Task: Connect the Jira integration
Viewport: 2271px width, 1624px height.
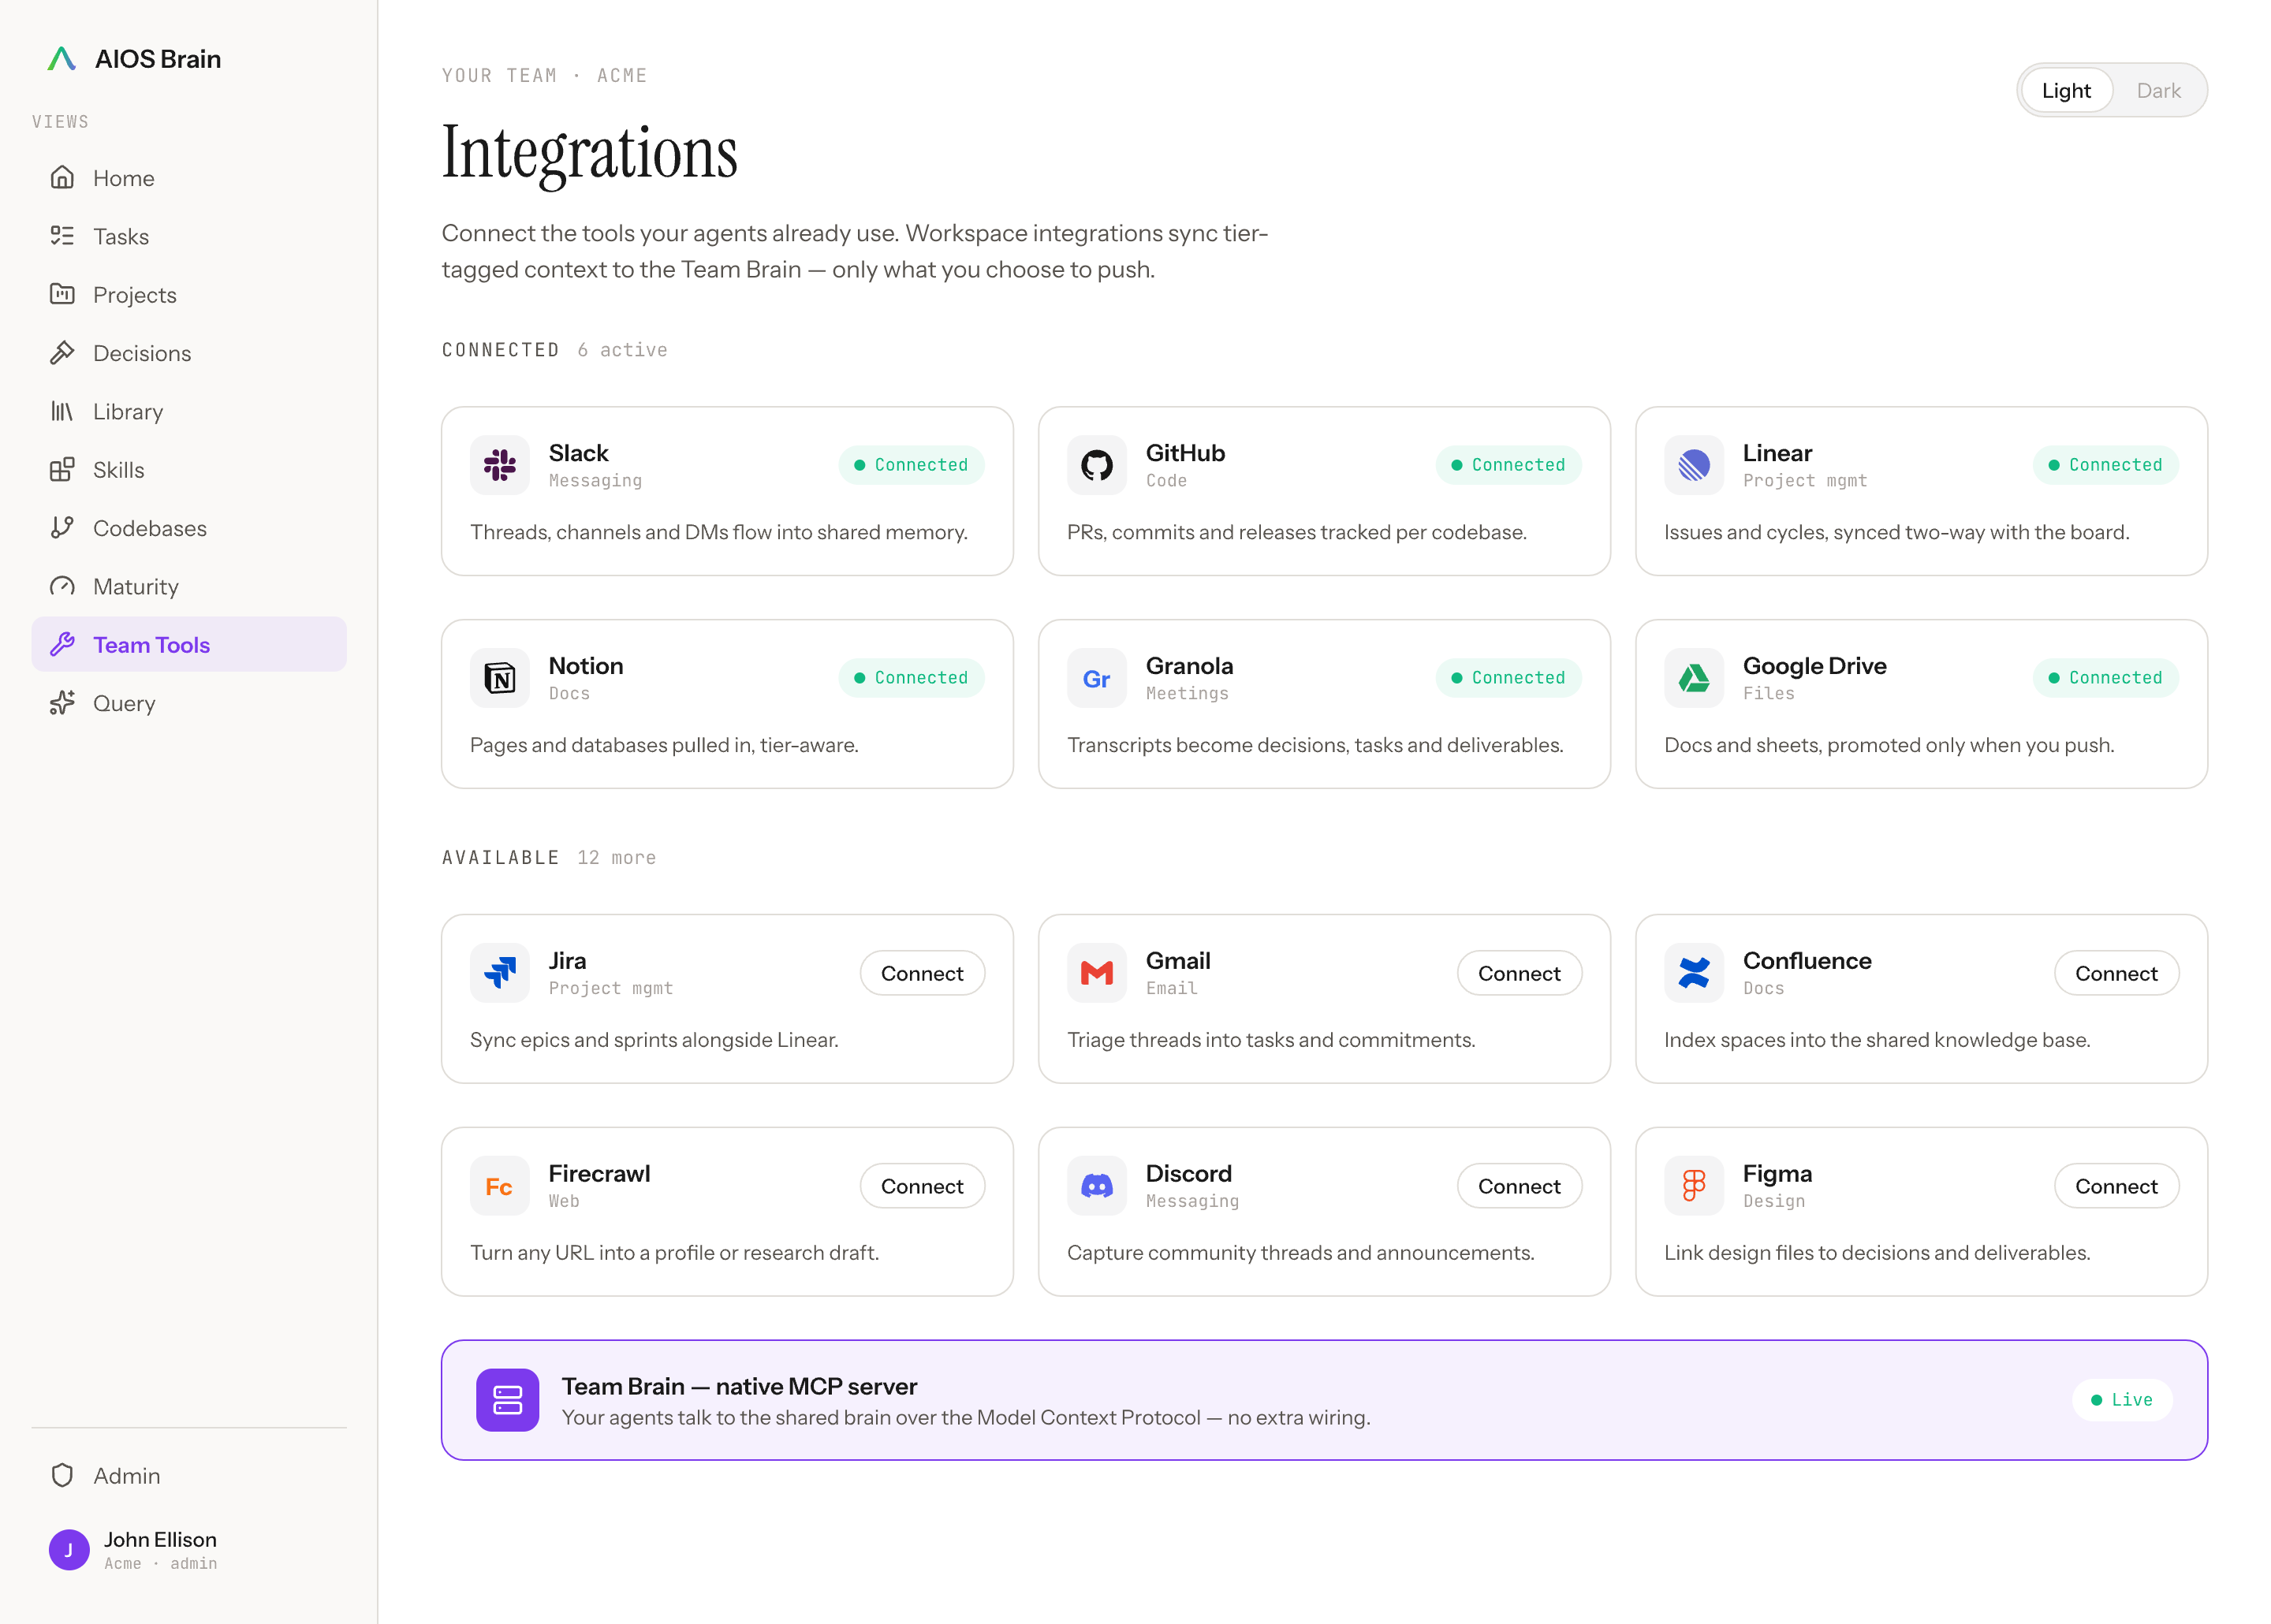Action: click(922, 973)
